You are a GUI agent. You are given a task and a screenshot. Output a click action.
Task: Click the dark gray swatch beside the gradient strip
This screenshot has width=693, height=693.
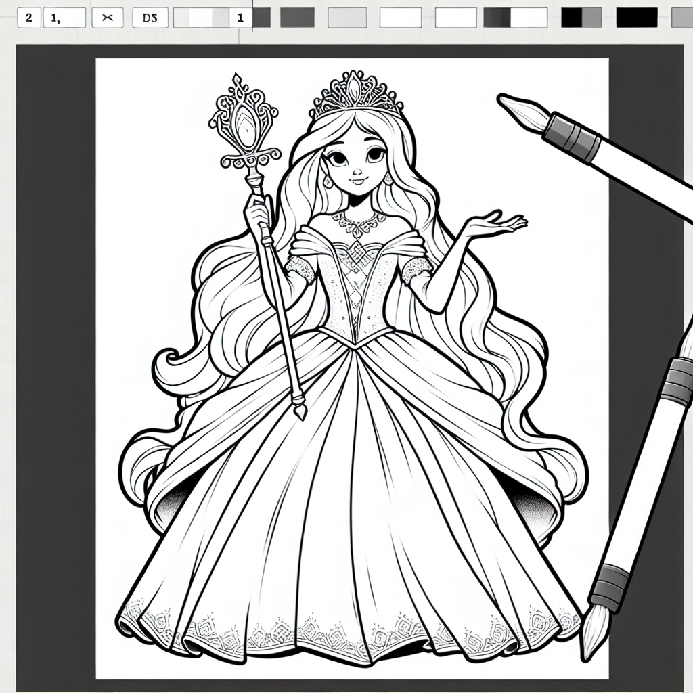tap(261, 18)
